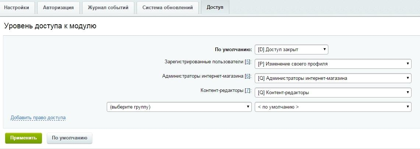Image resolution: width=420 pixels, height=149 pixels.
Task: Click the green Применить button
Action: point(24,138)
